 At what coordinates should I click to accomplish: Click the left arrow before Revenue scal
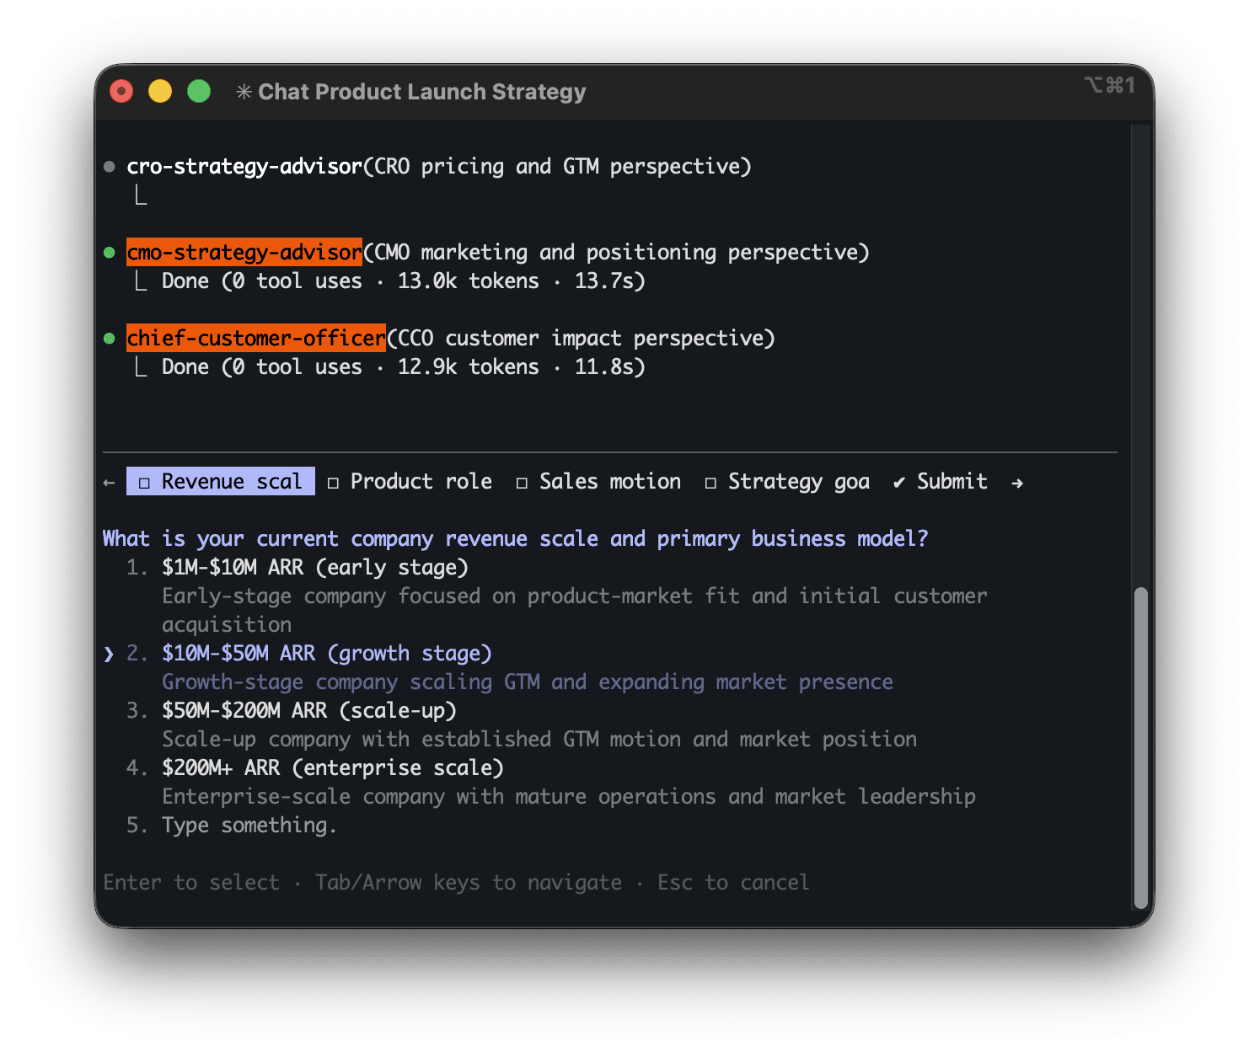tap(109, 483)
